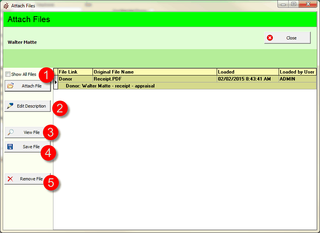The image size is (320, 233).
Task: Open the Attach File dialog
Action: coord(27,86)
